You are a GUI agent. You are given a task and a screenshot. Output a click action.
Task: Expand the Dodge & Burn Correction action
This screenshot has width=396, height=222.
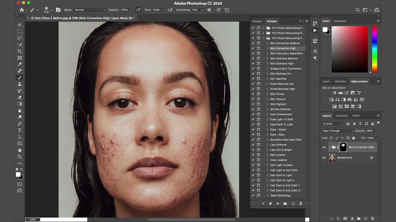[267, 68]
